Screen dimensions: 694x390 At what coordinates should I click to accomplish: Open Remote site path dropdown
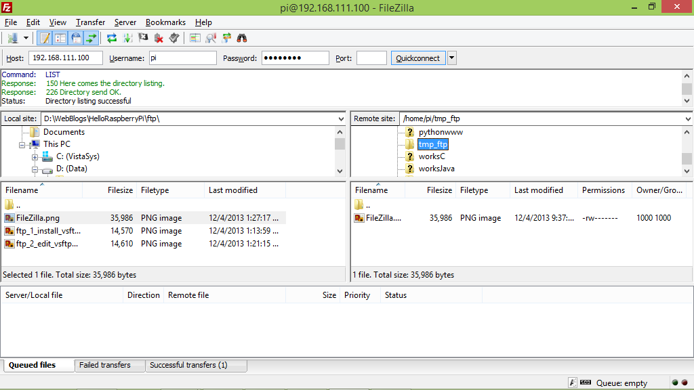coord(688,118)
